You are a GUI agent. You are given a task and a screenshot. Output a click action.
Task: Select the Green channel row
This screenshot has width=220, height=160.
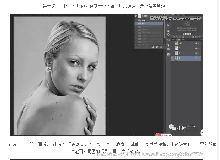point(186,53)
